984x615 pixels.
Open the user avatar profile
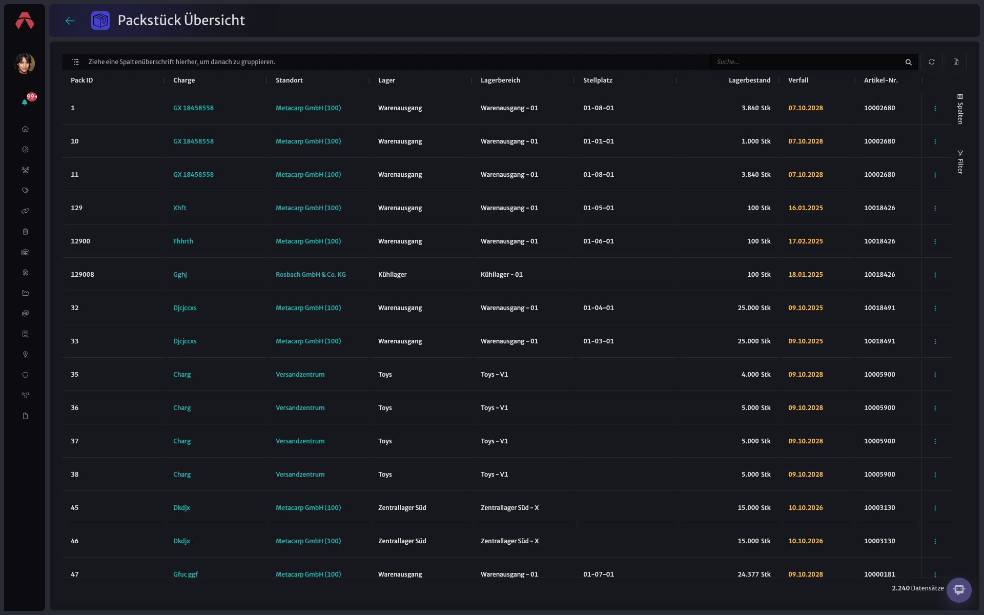coord(25,64)
